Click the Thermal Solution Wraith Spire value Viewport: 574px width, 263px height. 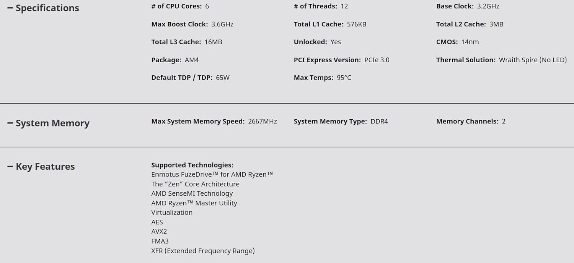[533, 60]
